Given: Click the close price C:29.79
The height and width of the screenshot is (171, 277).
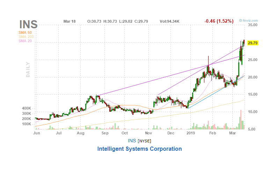Looking at the screenshot, I should pos(141,21).
